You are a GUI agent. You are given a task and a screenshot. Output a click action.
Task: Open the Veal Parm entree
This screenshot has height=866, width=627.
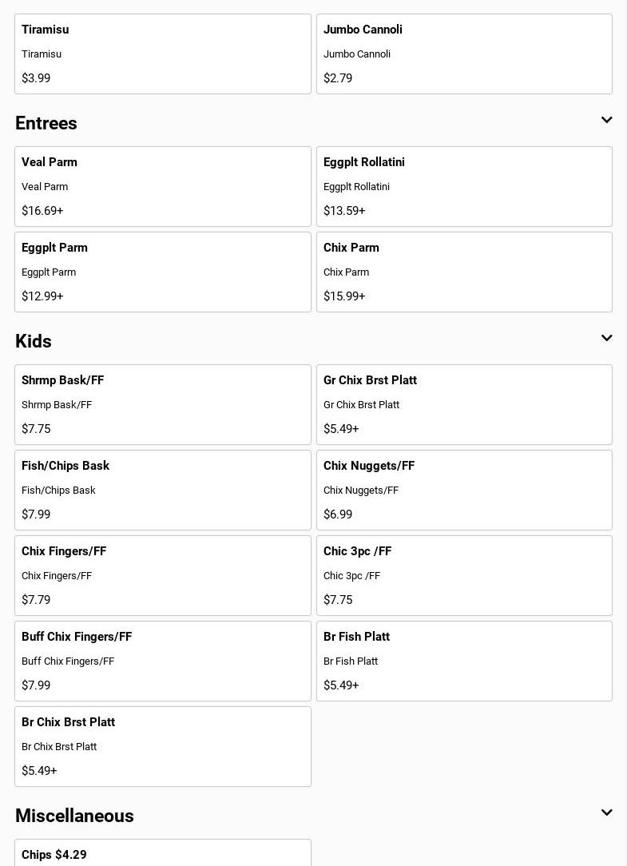[163, 187]
